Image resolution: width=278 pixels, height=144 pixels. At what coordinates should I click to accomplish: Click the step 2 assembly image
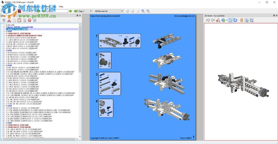point(167,60)
